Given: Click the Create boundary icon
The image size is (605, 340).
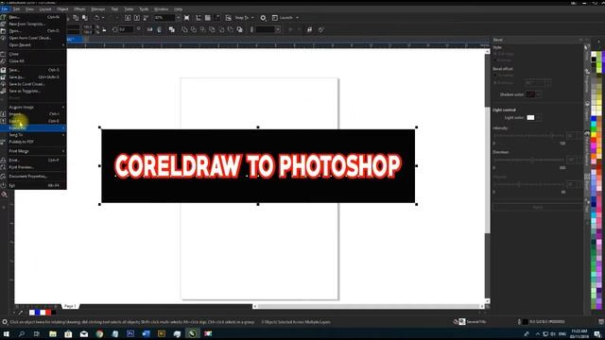Looking at the screenshot, I should (239, 29).
